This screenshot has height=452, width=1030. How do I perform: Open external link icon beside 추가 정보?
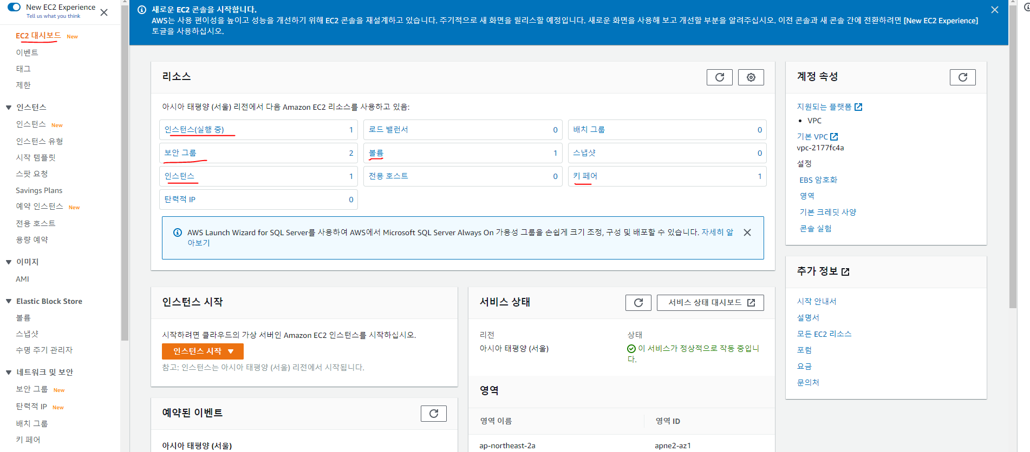point(845,272)
